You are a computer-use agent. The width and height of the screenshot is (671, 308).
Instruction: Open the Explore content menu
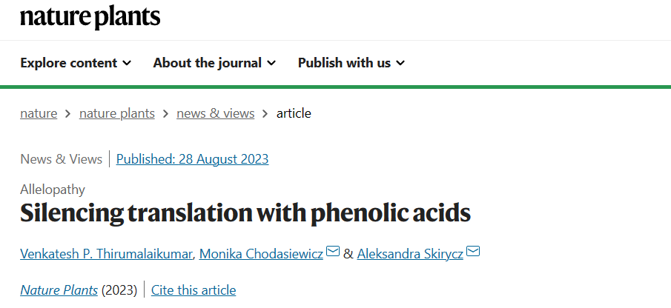(76, 63)
